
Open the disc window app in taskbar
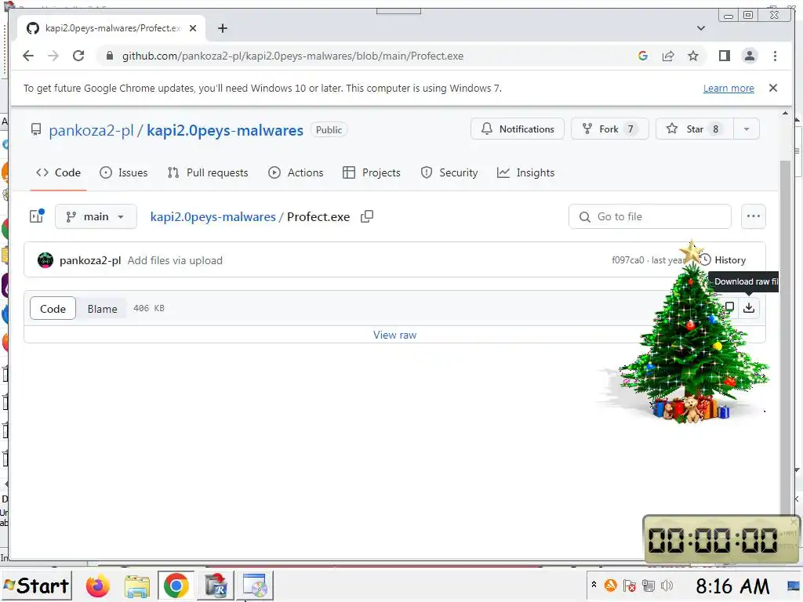click(255, 586)
